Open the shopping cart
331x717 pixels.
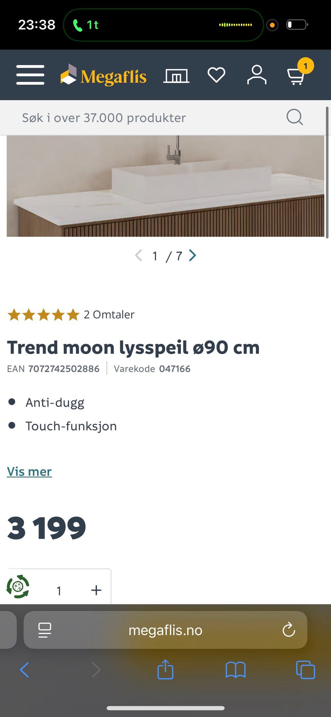click(297, 75)
